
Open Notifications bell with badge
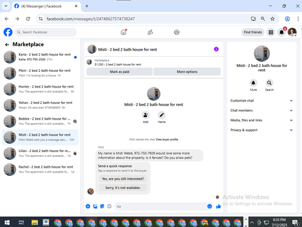(x=281, y=32)
